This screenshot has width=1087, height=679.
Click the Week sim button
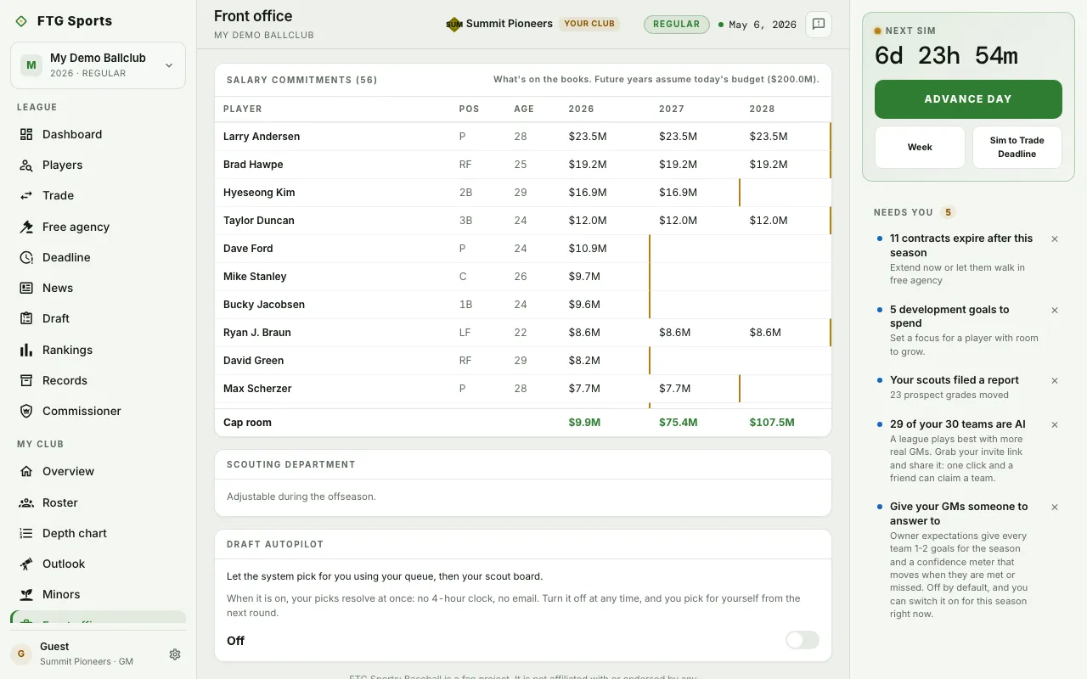(920, 148)
